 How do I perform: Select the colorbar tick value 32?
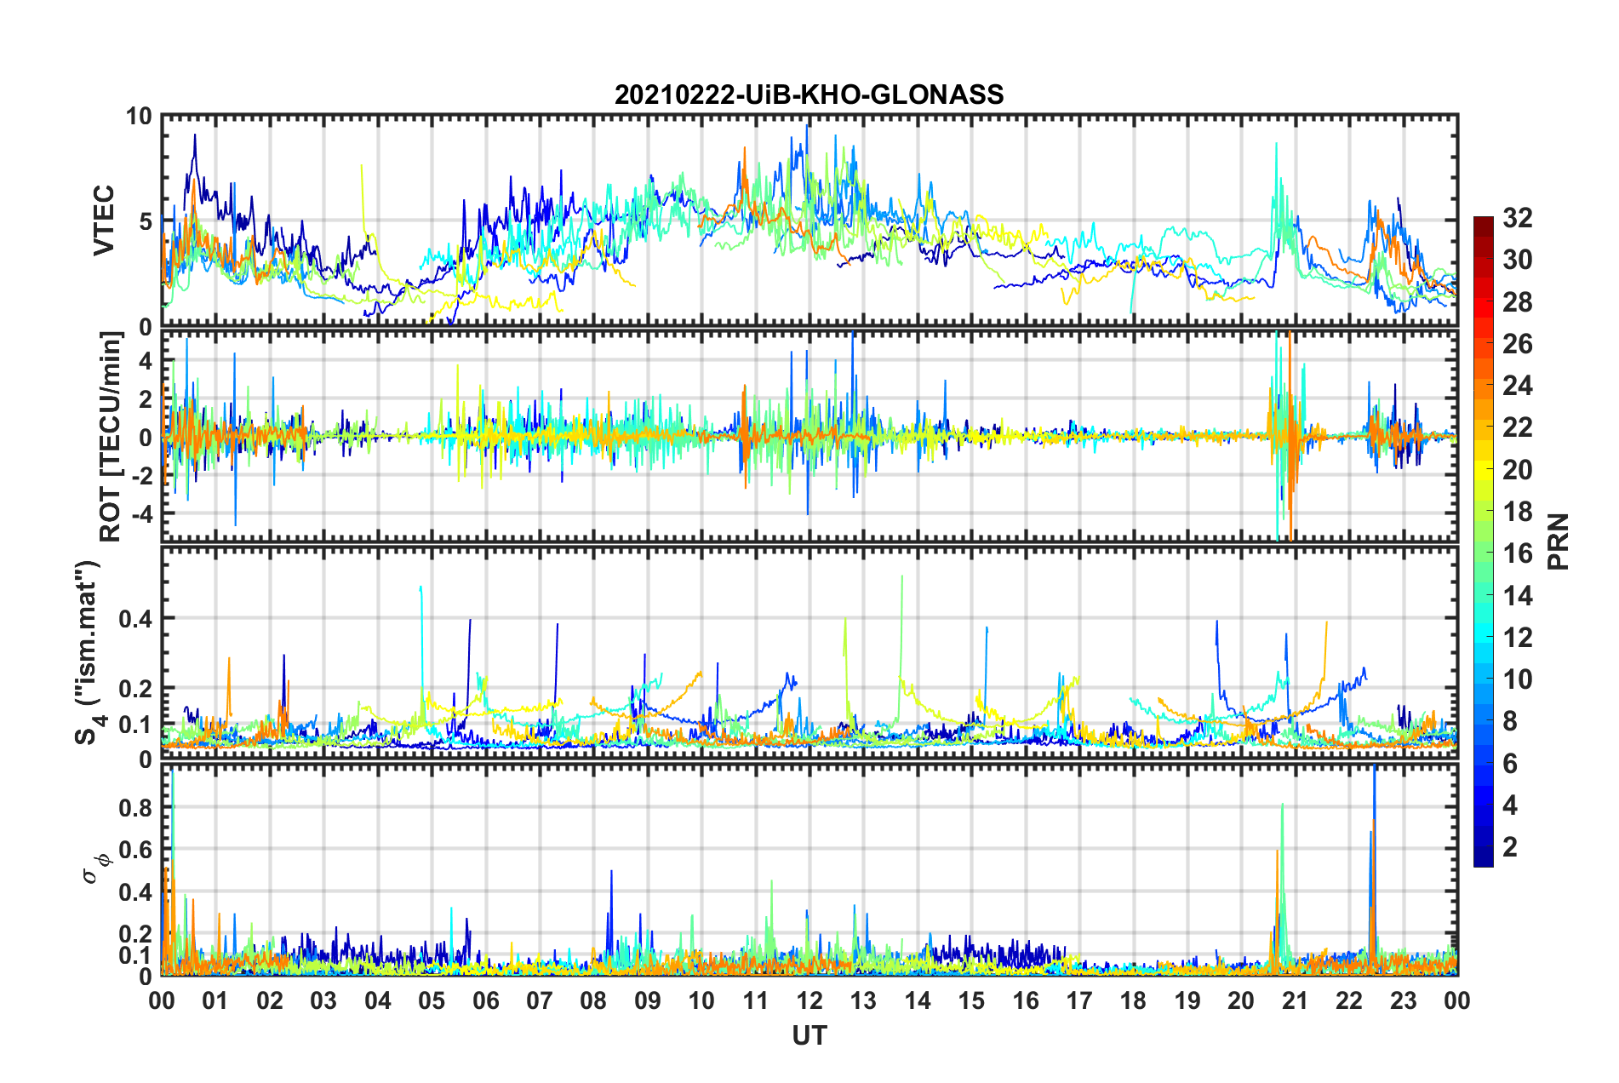(x=1517, y=218)
